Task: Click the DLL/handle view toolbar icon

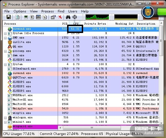Action: (x=44, y=17)
